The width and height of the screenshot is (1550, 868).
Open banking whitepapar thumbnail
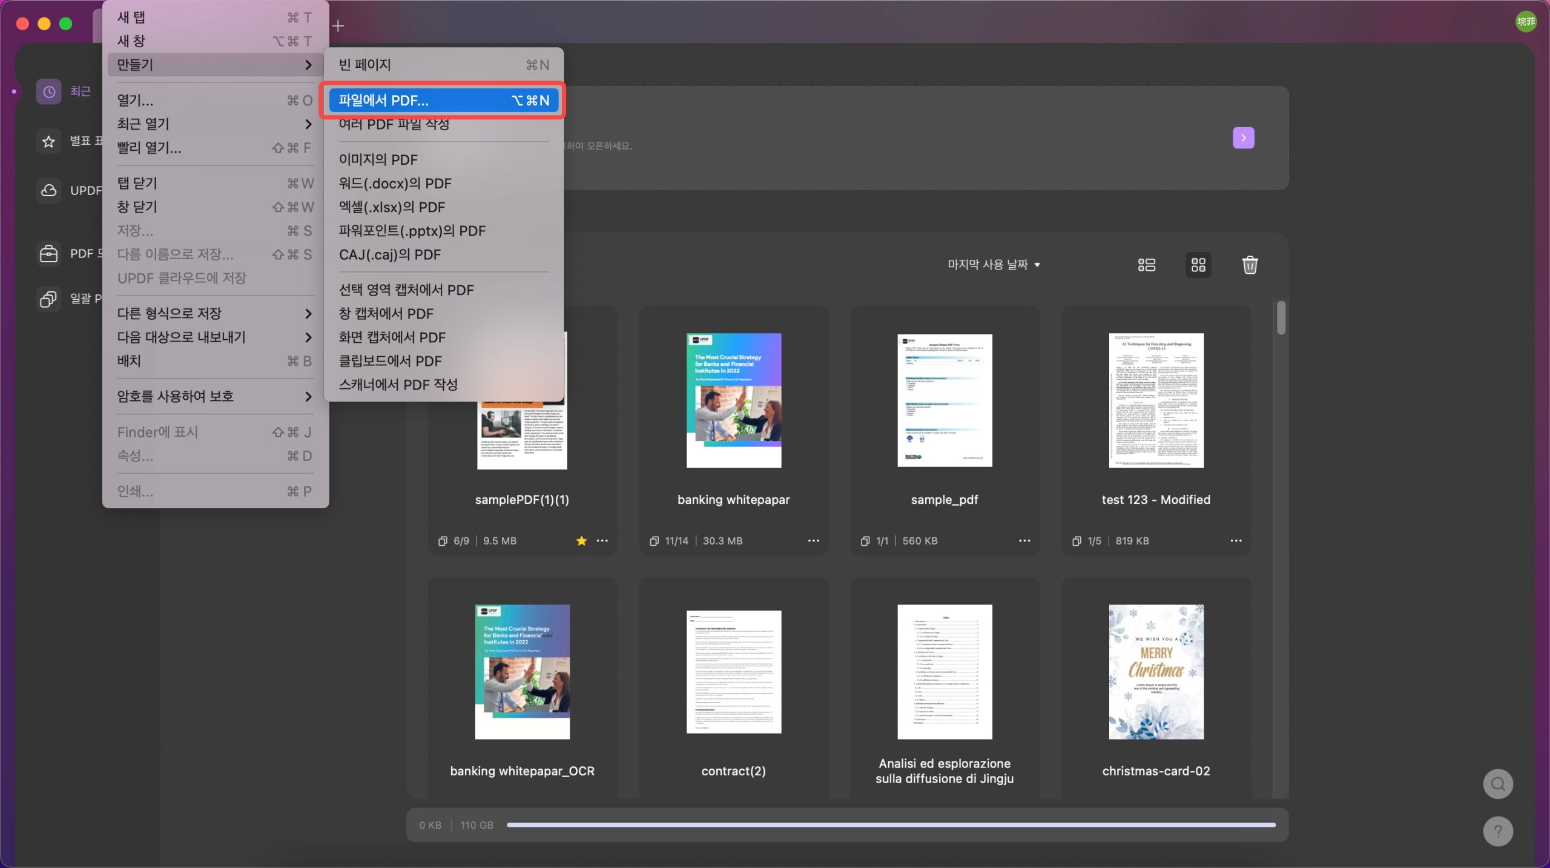[734, 400]
